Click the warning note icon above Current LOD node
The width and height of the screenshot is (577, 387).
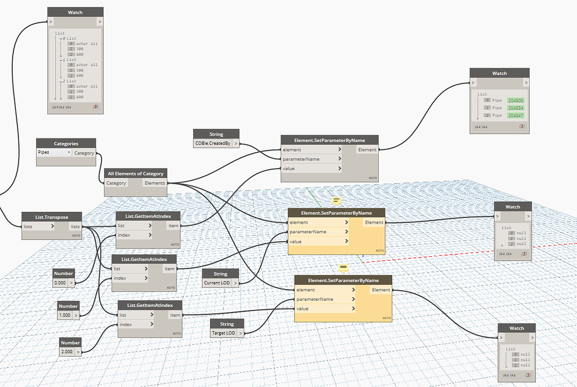pyautogui.click(x=336, y=201)
